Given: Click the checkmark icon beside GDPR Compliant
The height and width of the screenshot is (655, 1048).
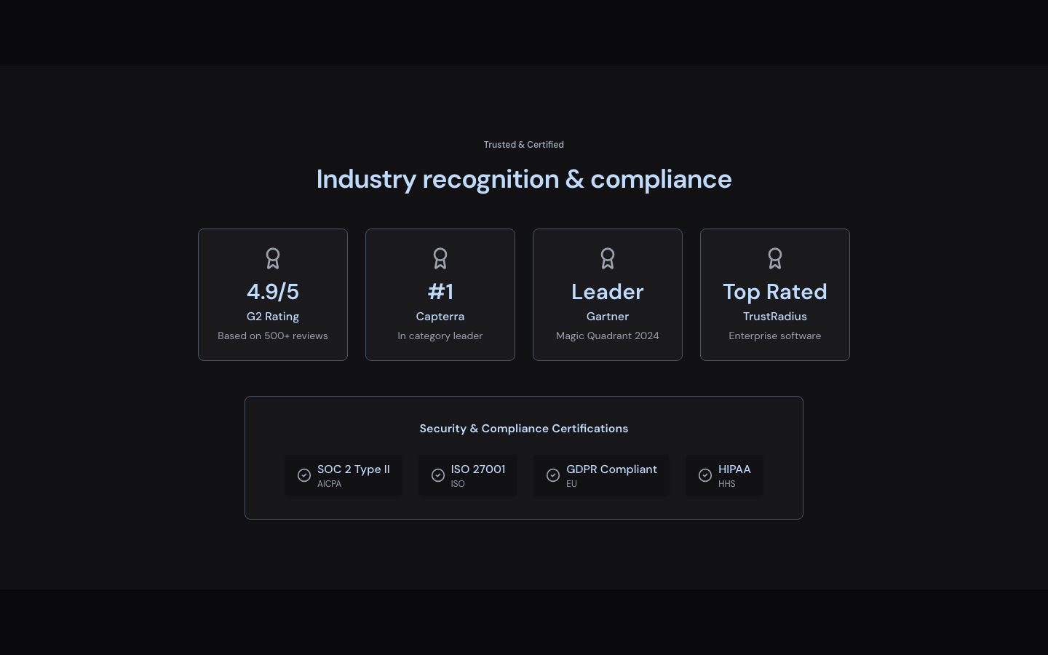Looking at the screenshot, I should [x=553, y=475].
